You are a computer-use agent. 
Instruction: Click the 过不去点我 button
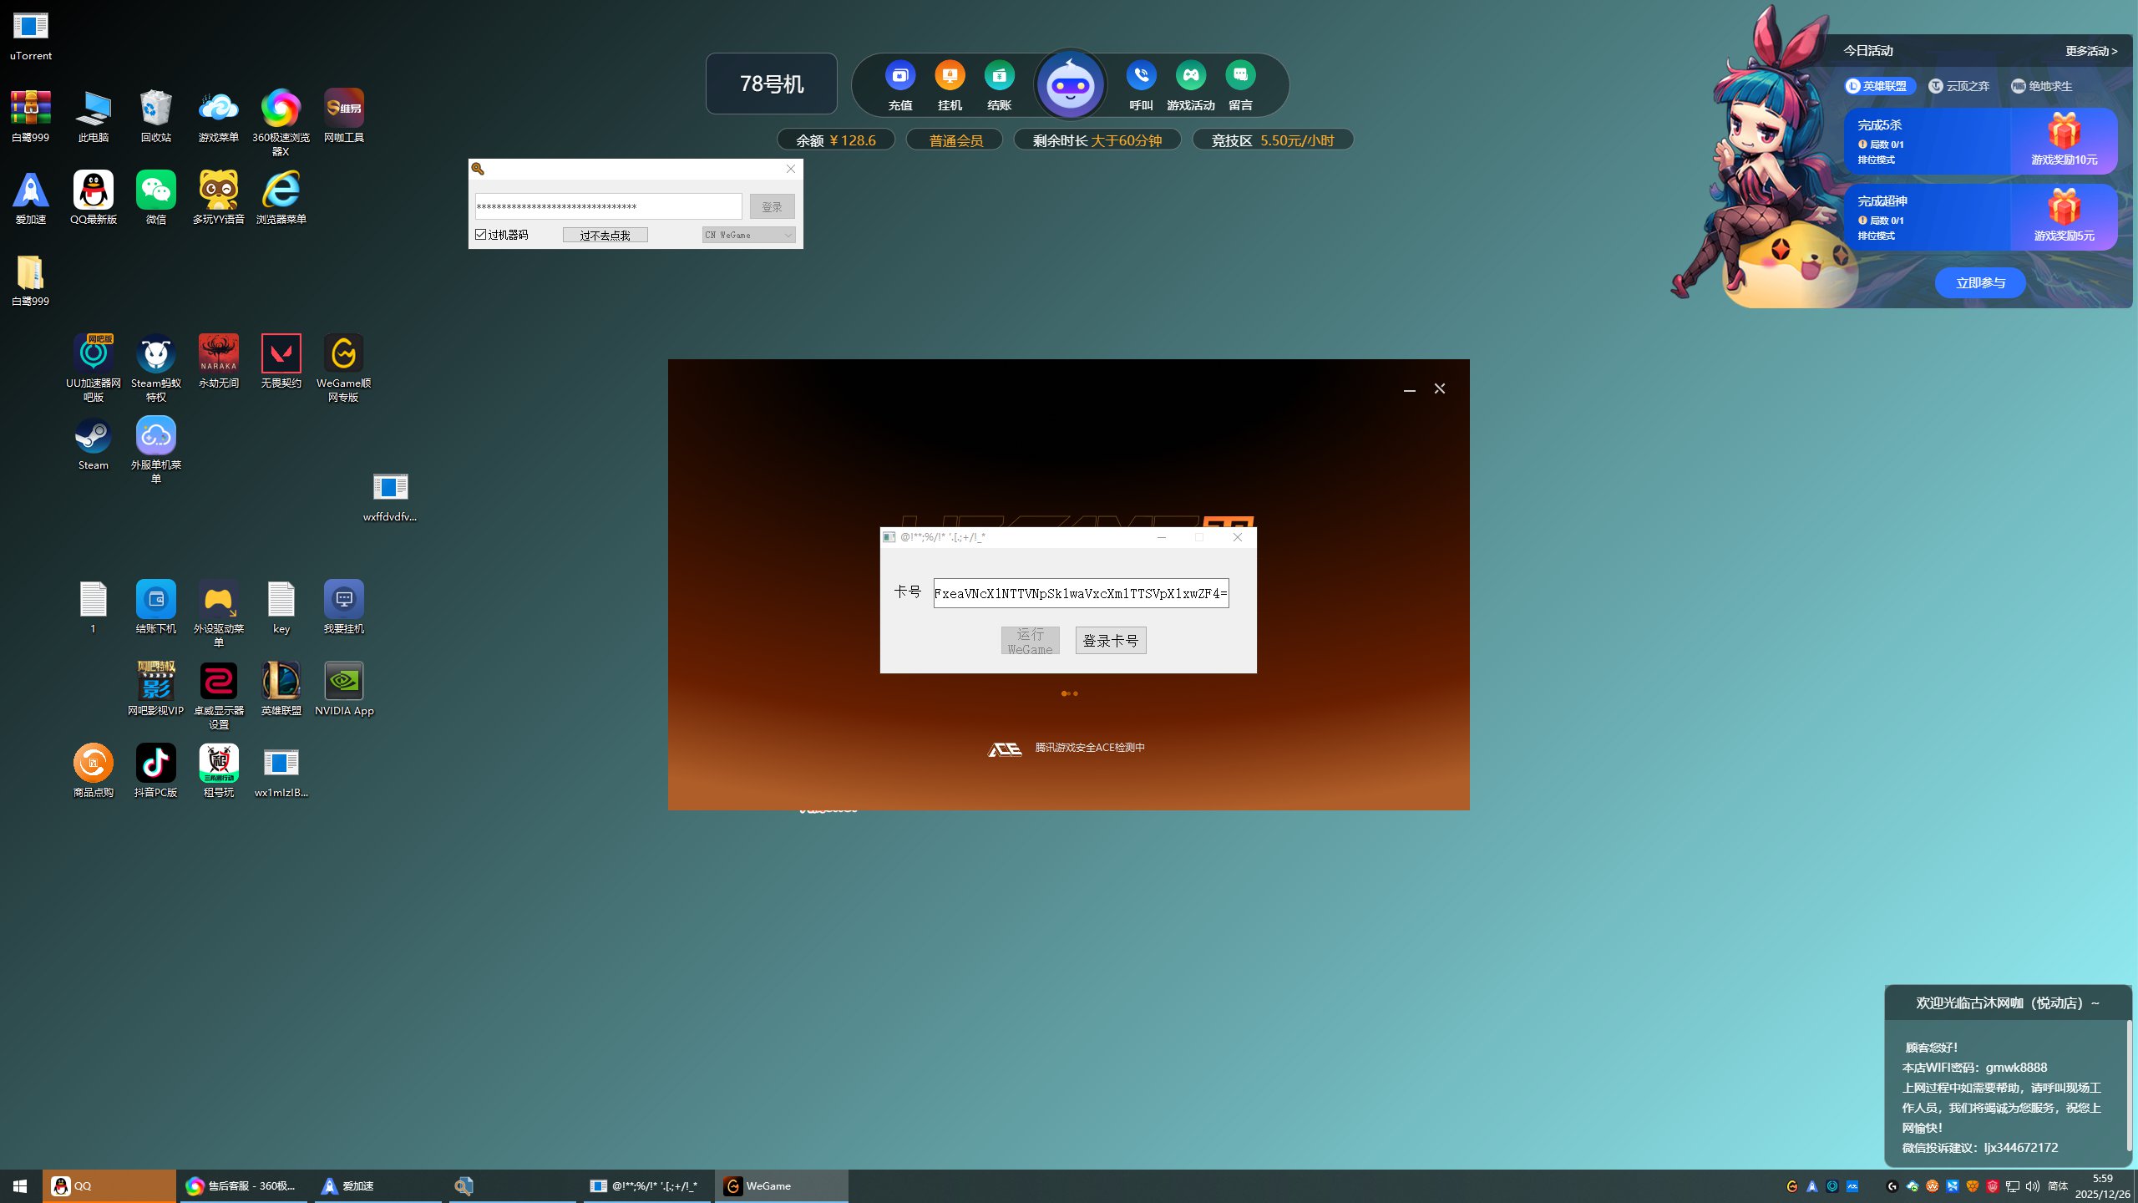coord(605,236)
